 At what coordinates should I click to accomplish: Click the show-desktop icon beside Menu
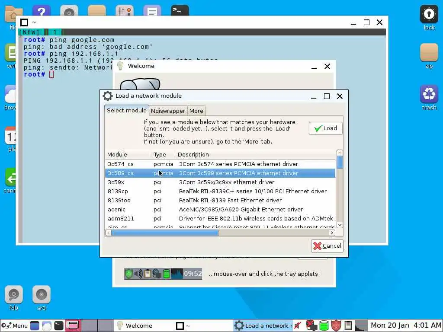[35, 326]
